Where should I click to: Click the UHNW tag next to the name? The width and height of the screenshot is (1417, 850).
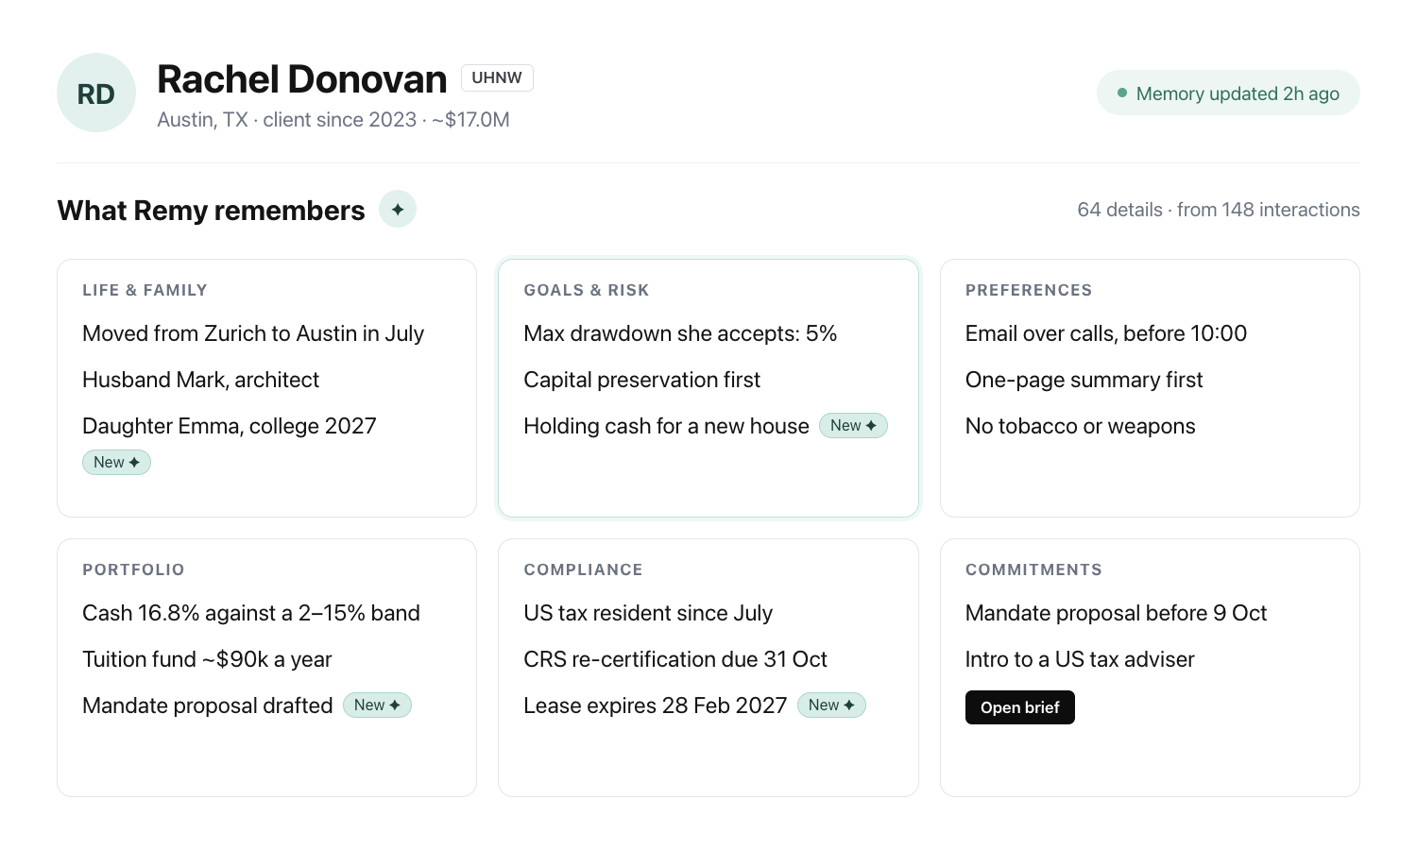[497, 77]
